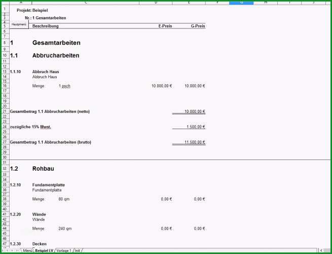Select row header 1
332x254 pixels.
pyautogui.click(x=5, y=9)
